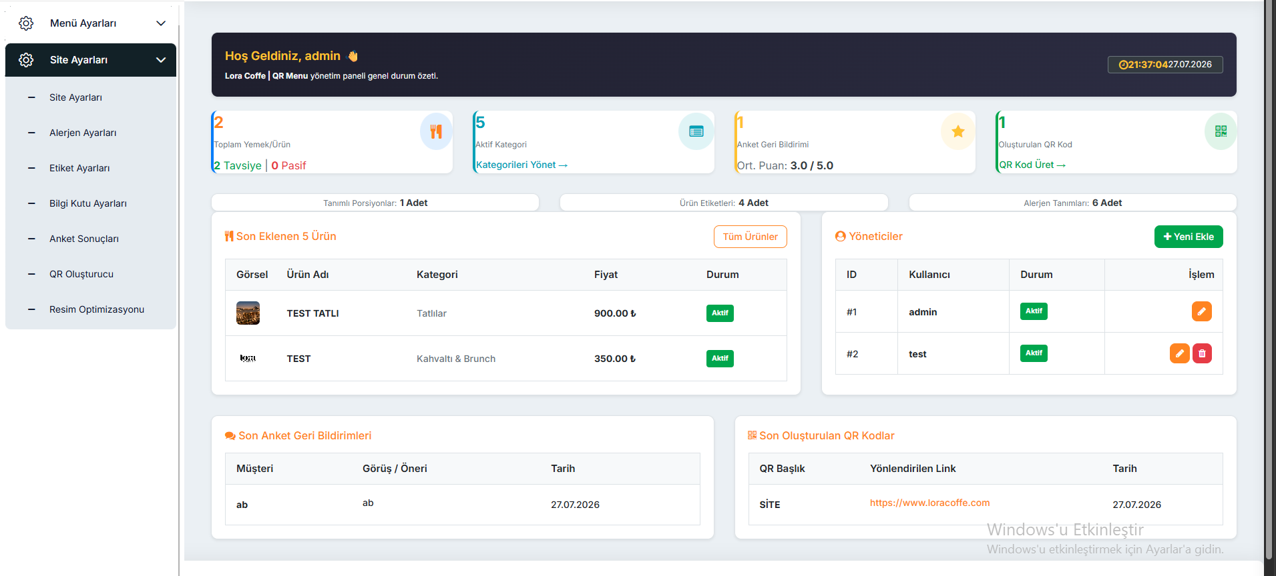Viewport: 1276px width, 576px height.
Task: Open Kategorileri Yönet link
Action: pos(521,165)
